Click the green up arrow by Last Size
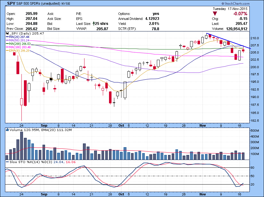This screenshot has height=197, width=264. click(x=93, y=24)
